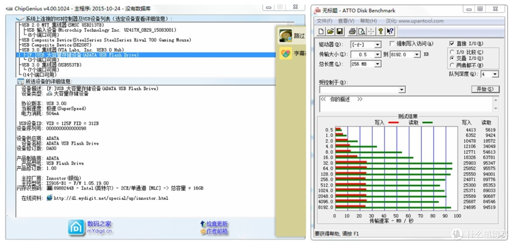Click the coffee cup avatar next to 路过
Screen dimensions: 513x245
point(285,35)
